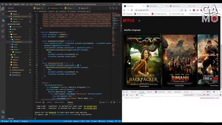Open VS Code Manage gear icon
Screen dimensions: 222x125
pyautogui.click(x=3, y=117)
